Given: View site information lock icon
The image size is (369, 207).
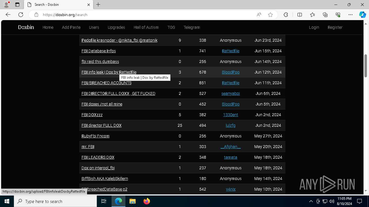Looking at the screenshot, I should (36, 15).
